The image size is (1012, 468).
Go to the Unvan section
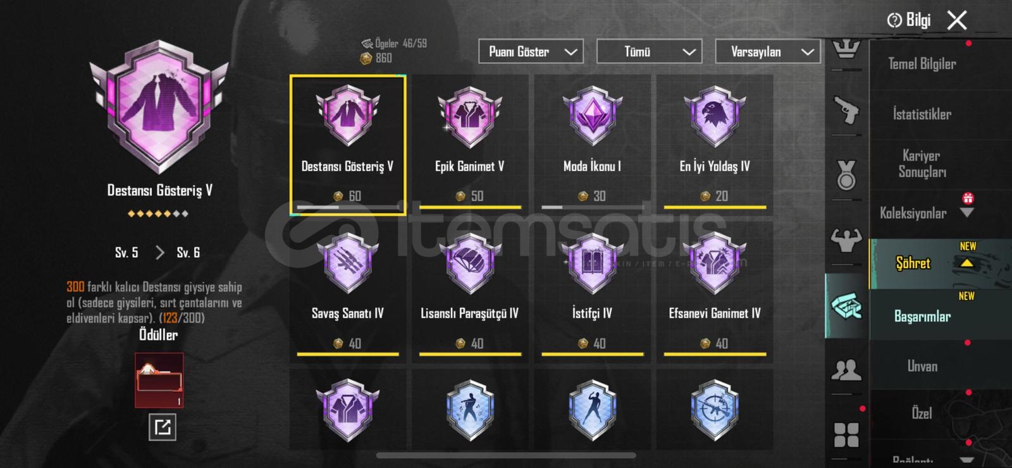point(922,366)
